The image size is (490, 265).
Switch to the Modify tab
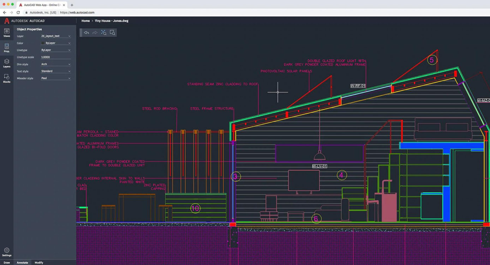click(38, 263)
